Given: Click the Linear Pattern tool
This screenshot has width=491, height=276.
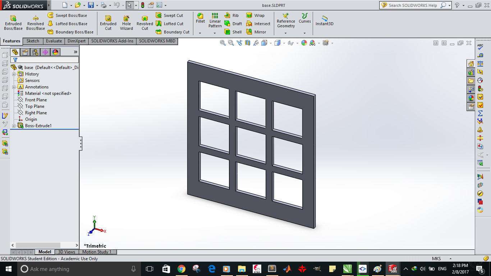Looking at the screenshot, I should pos(215,20).
